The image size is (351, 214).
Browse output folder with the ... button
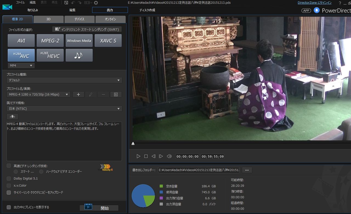tap(247, 170)
